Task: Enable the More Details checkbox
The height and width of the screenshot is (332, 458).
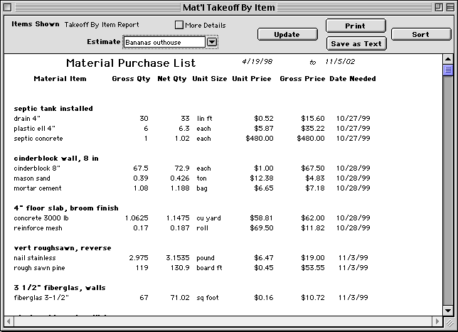Action: [x=179, y=25]
